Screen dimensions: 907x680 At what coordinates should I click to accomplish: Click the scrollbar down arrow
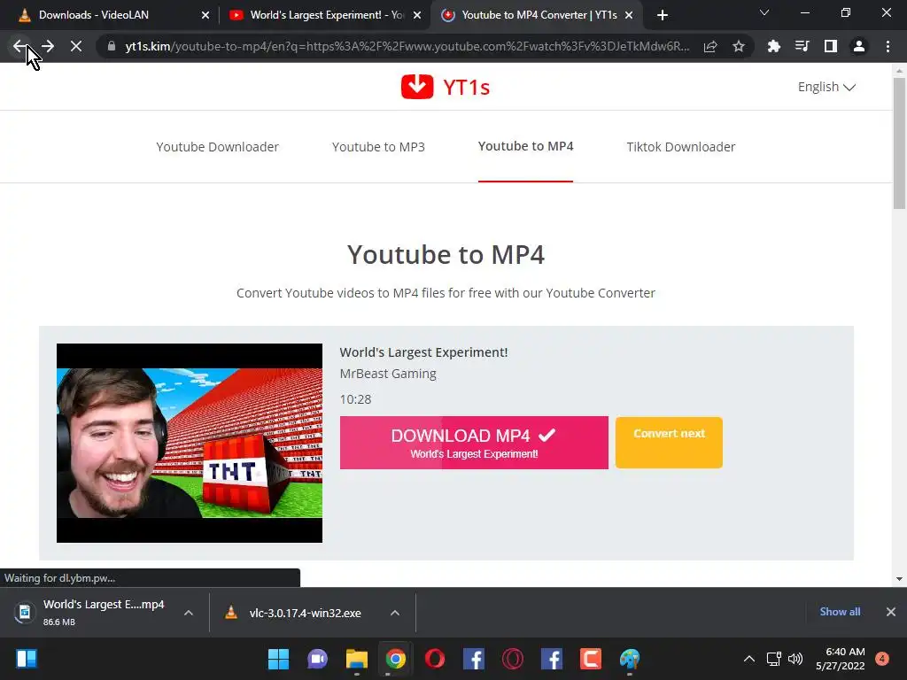899,579
